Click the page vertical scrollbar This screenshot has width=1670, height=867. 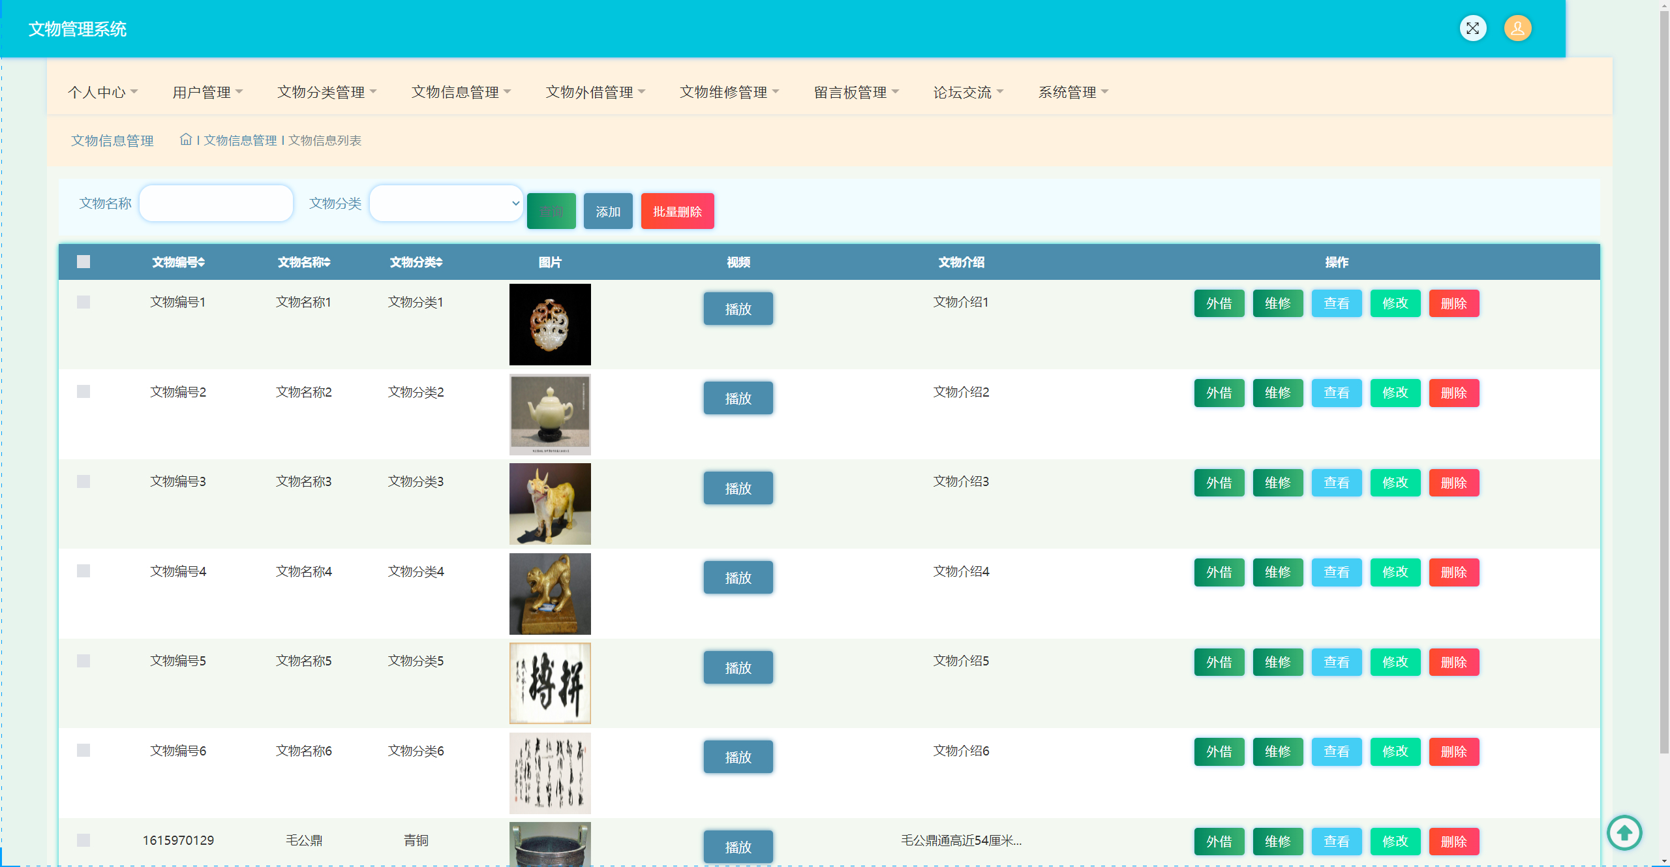1664,378
